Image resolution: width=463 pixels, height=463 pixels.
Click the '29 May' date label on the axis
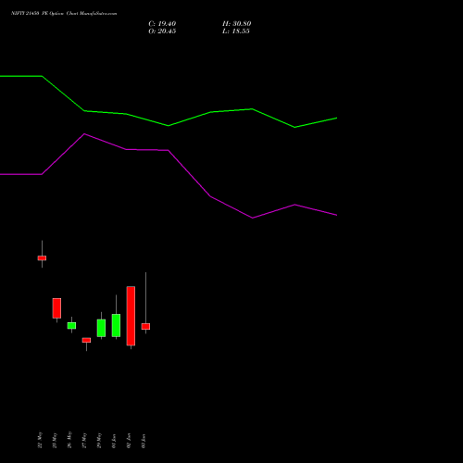(99, 440)
